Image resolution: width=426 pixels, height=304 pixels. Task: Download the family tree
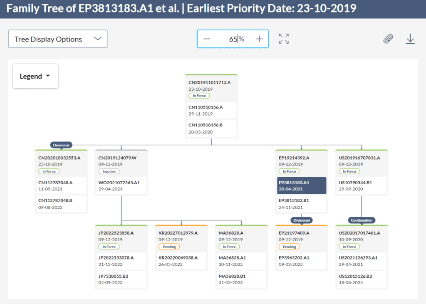point(410,38)
